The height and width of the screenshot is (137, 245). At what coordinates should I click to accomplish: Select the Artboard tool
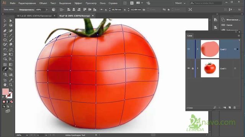(x=5, y=80)
